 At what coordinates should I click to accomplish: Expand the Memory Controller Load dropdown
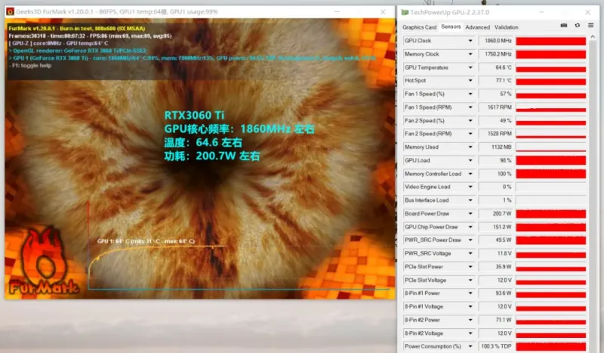(470, 174)
